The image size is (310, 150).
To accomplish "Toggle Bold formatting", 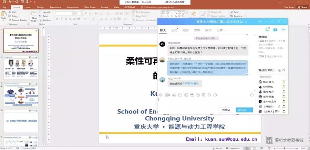I will coord(57,19).
